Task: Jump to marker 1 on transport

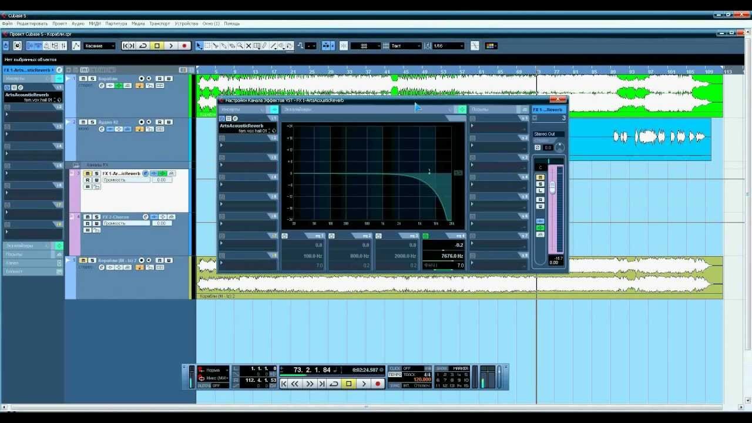Action: click(438, 374)
